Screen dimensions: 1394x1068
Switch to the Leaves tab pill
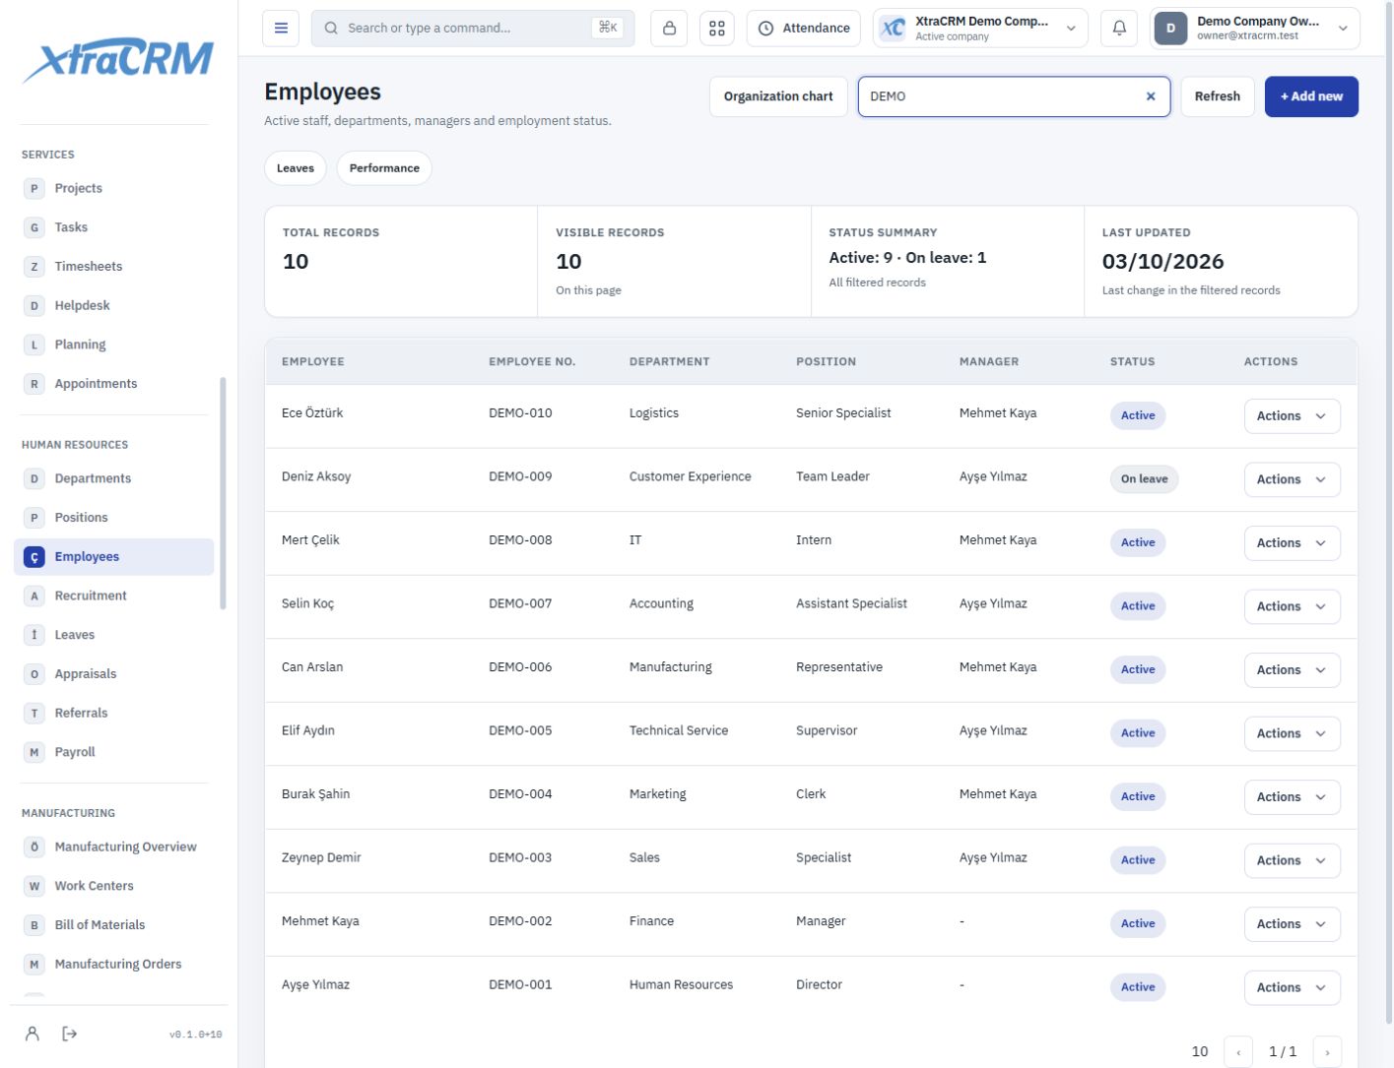pyautogui.click(x=296, y=168)
